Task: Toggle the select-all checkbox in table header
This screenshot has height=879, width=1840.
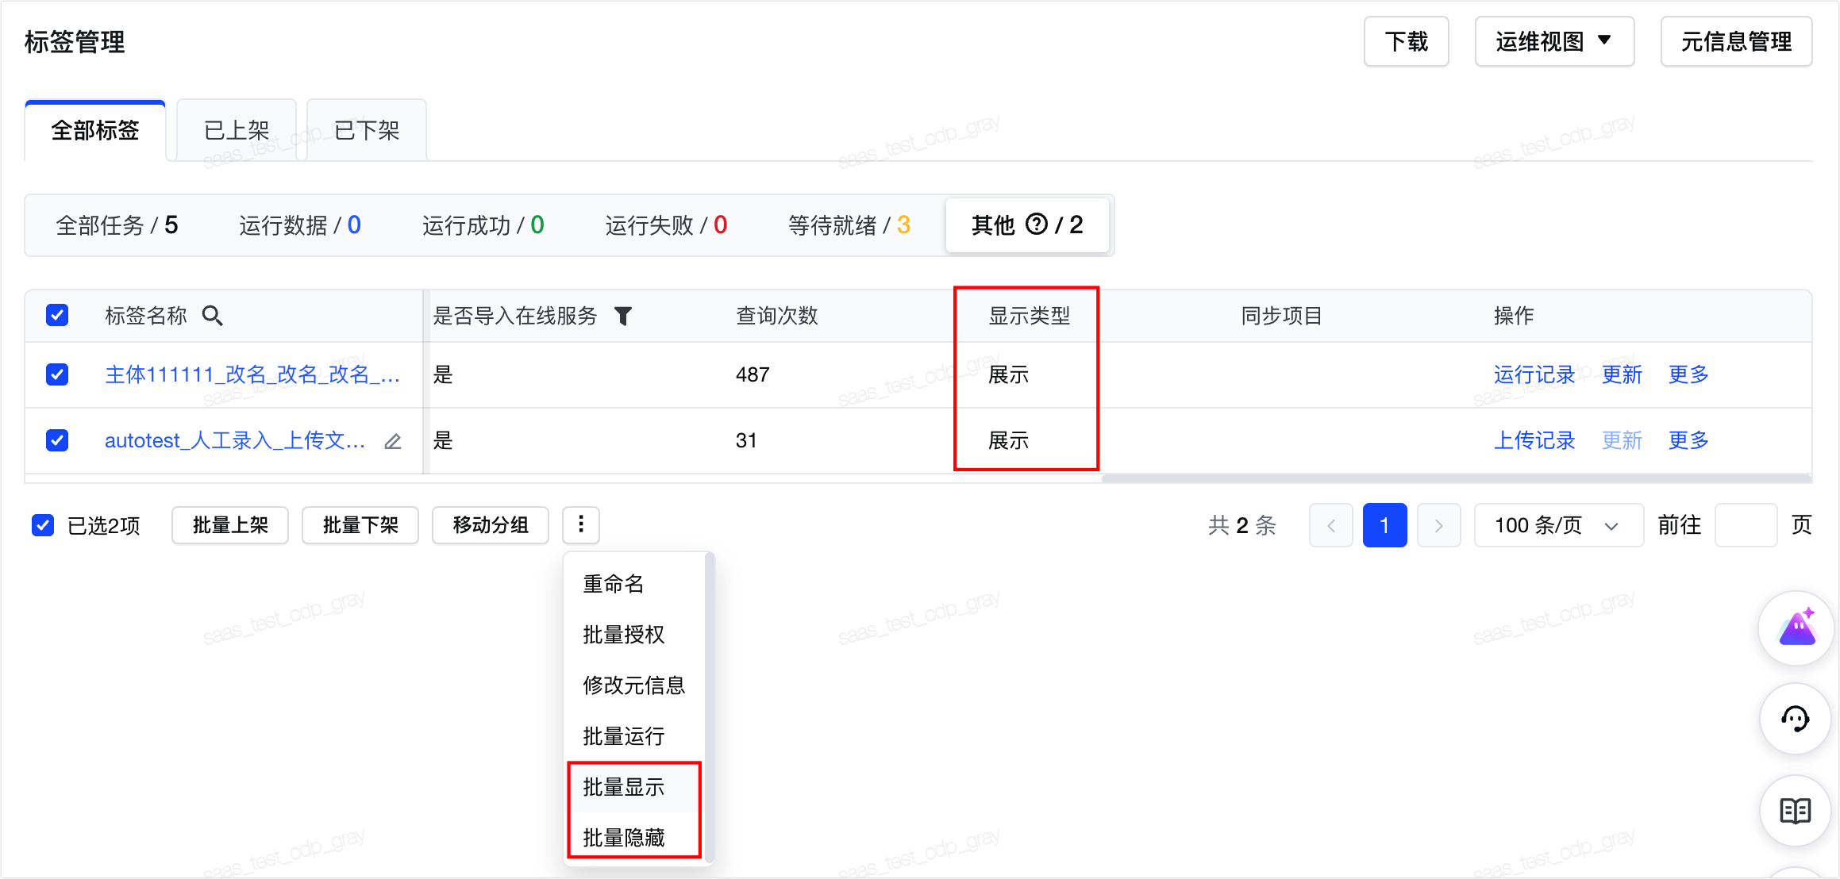Action: tap(57, 315)
